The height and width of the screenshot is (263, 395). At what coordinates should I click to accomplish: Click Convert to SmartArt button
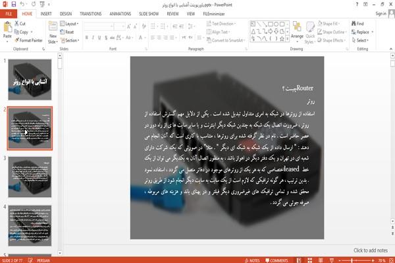[x=225, y=40]
